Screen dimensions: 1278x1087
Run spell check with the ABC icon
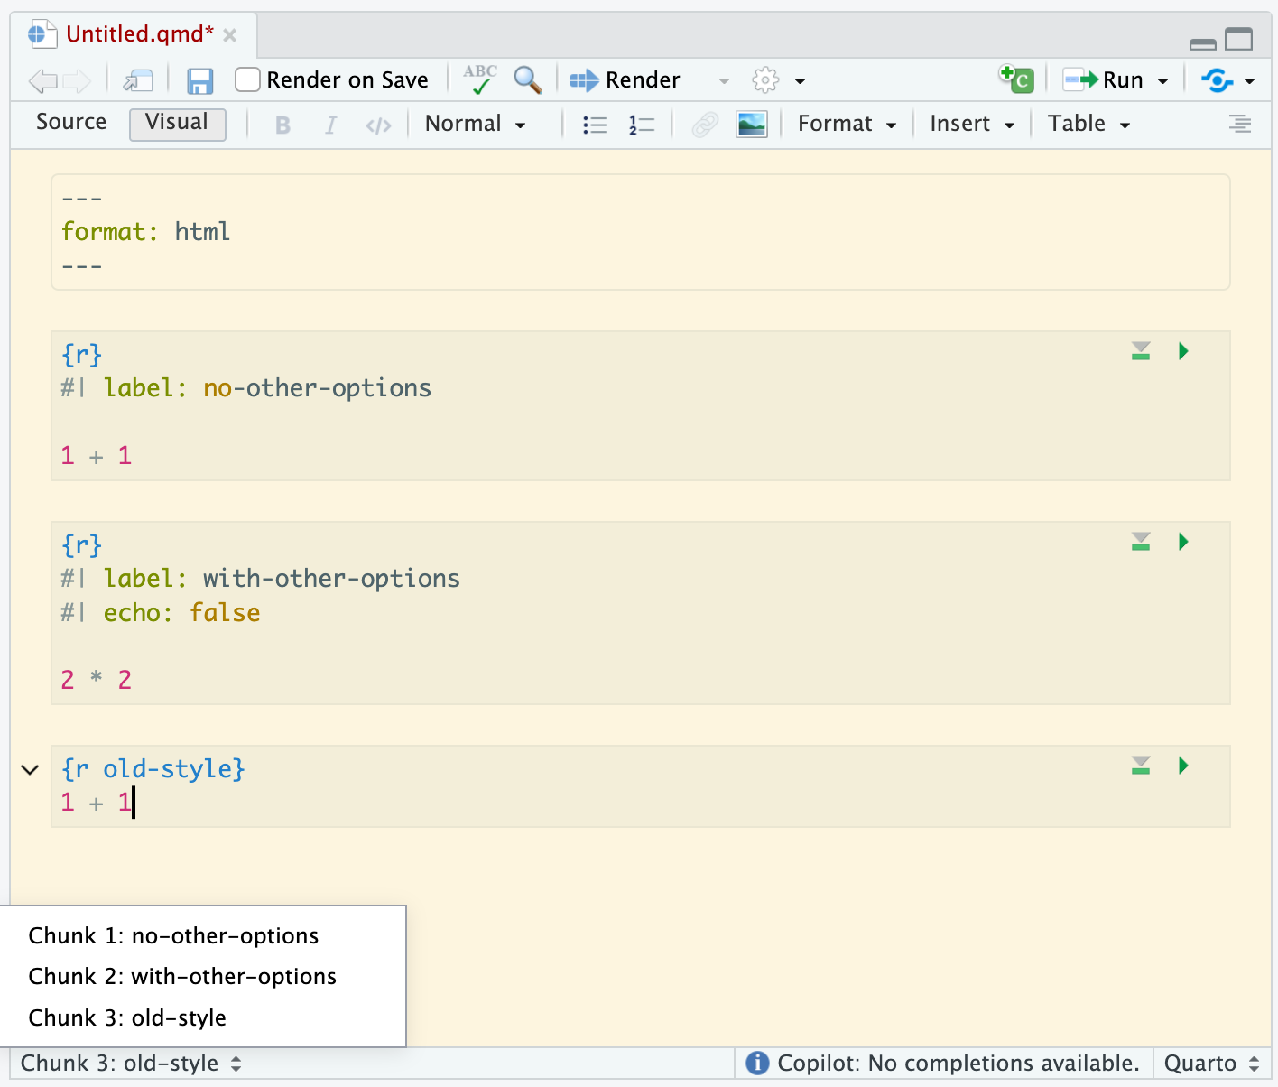tap(479, 79)
